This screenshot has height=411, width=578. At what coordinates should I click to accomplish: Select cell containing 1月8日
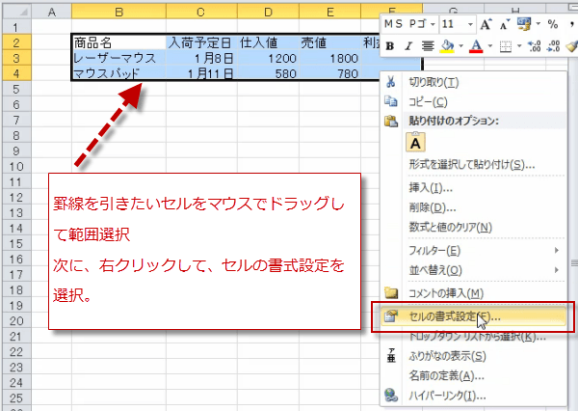pos(201,58)
